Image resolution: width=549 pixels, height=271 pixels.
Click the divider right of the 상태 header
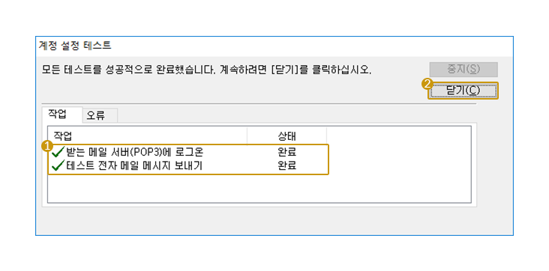click(326, 135)
